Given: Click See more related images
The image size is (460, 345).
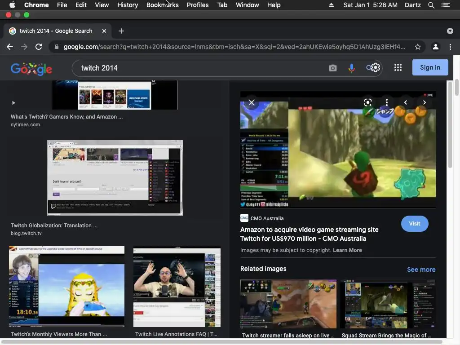Looking at the screenshot, I should click(421, 270).
